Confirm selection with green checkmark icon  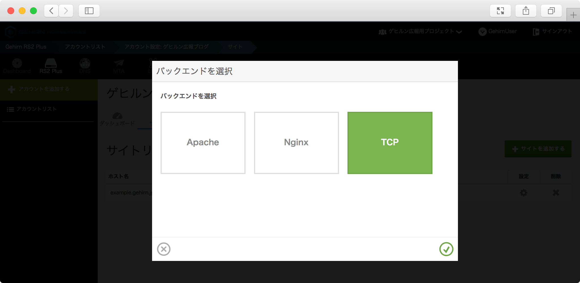click(x=446, y=249)
